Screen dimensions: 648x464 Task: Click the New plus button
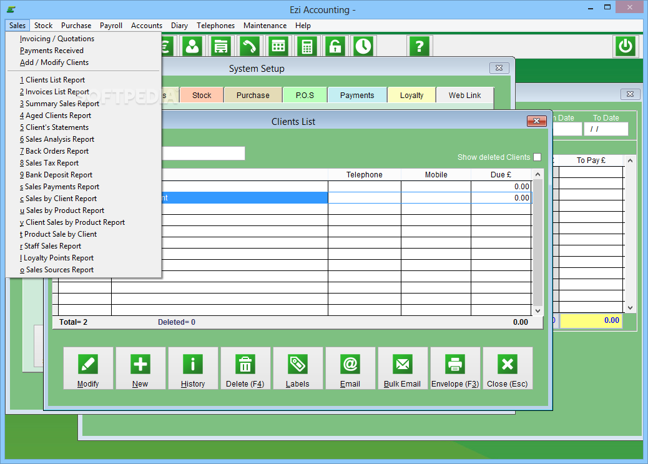pos(140,368)
